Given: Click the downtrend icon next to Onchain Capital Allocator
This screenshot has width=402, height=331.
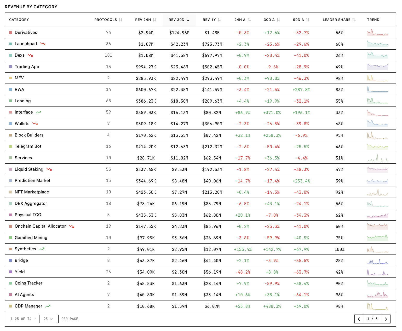Looking at the screenshot, I should pos(71,226).
